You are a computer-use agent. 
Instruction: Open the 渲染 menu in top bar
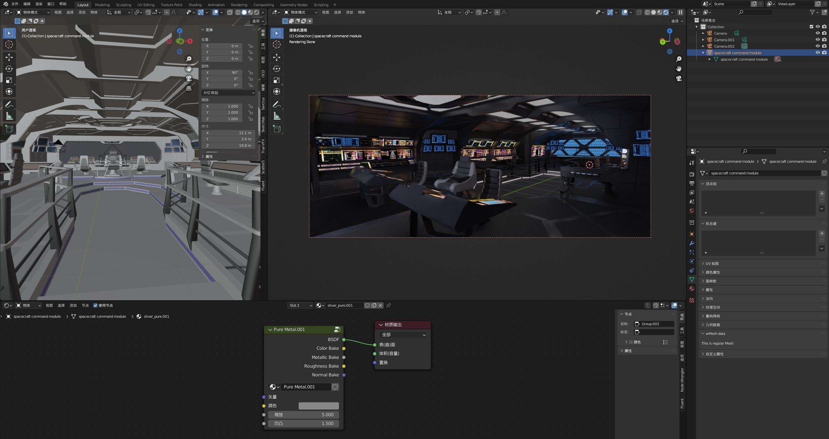(39, 4)
